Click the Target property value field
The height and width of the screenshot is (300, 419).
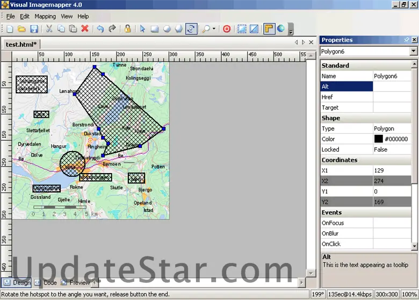pyautogui.click(x=392, y=108)
